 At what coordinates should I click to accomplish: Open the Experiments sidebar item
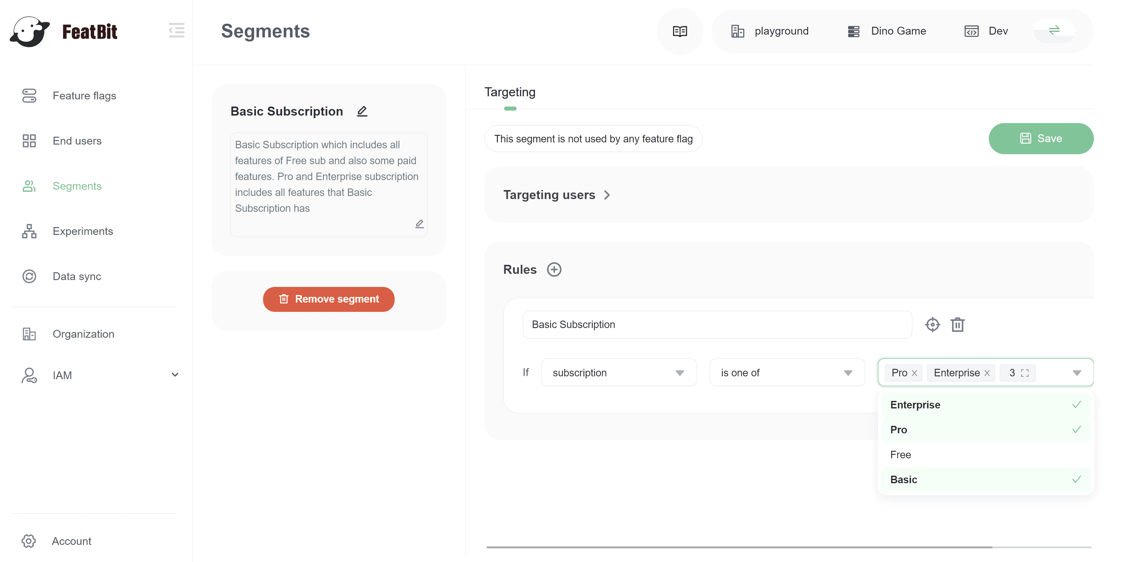point(83,231)
